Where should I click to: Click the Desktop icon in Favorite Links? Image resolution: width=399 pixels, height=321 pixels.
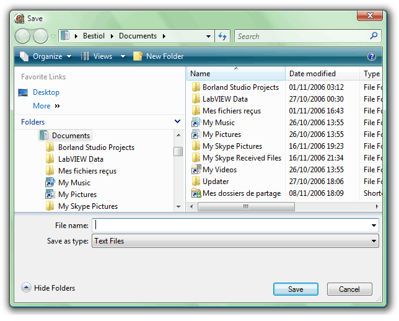(24, 92)
